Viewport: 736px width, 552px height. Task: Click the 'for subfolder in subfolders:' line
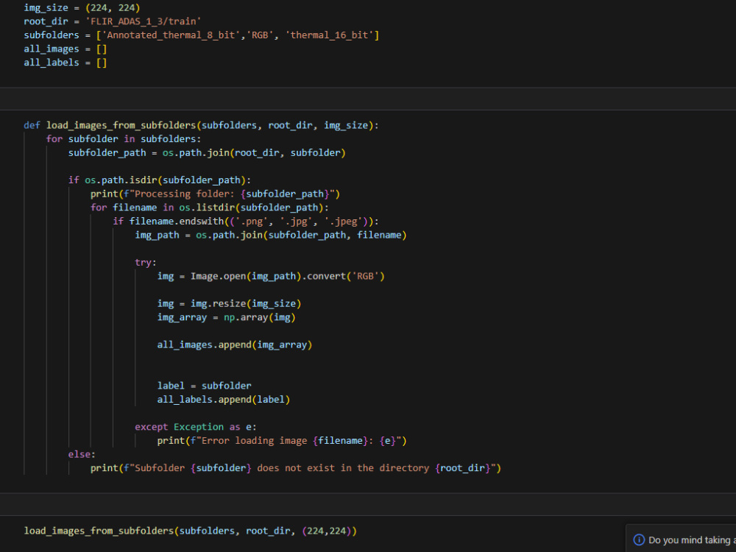click(124, 139)
